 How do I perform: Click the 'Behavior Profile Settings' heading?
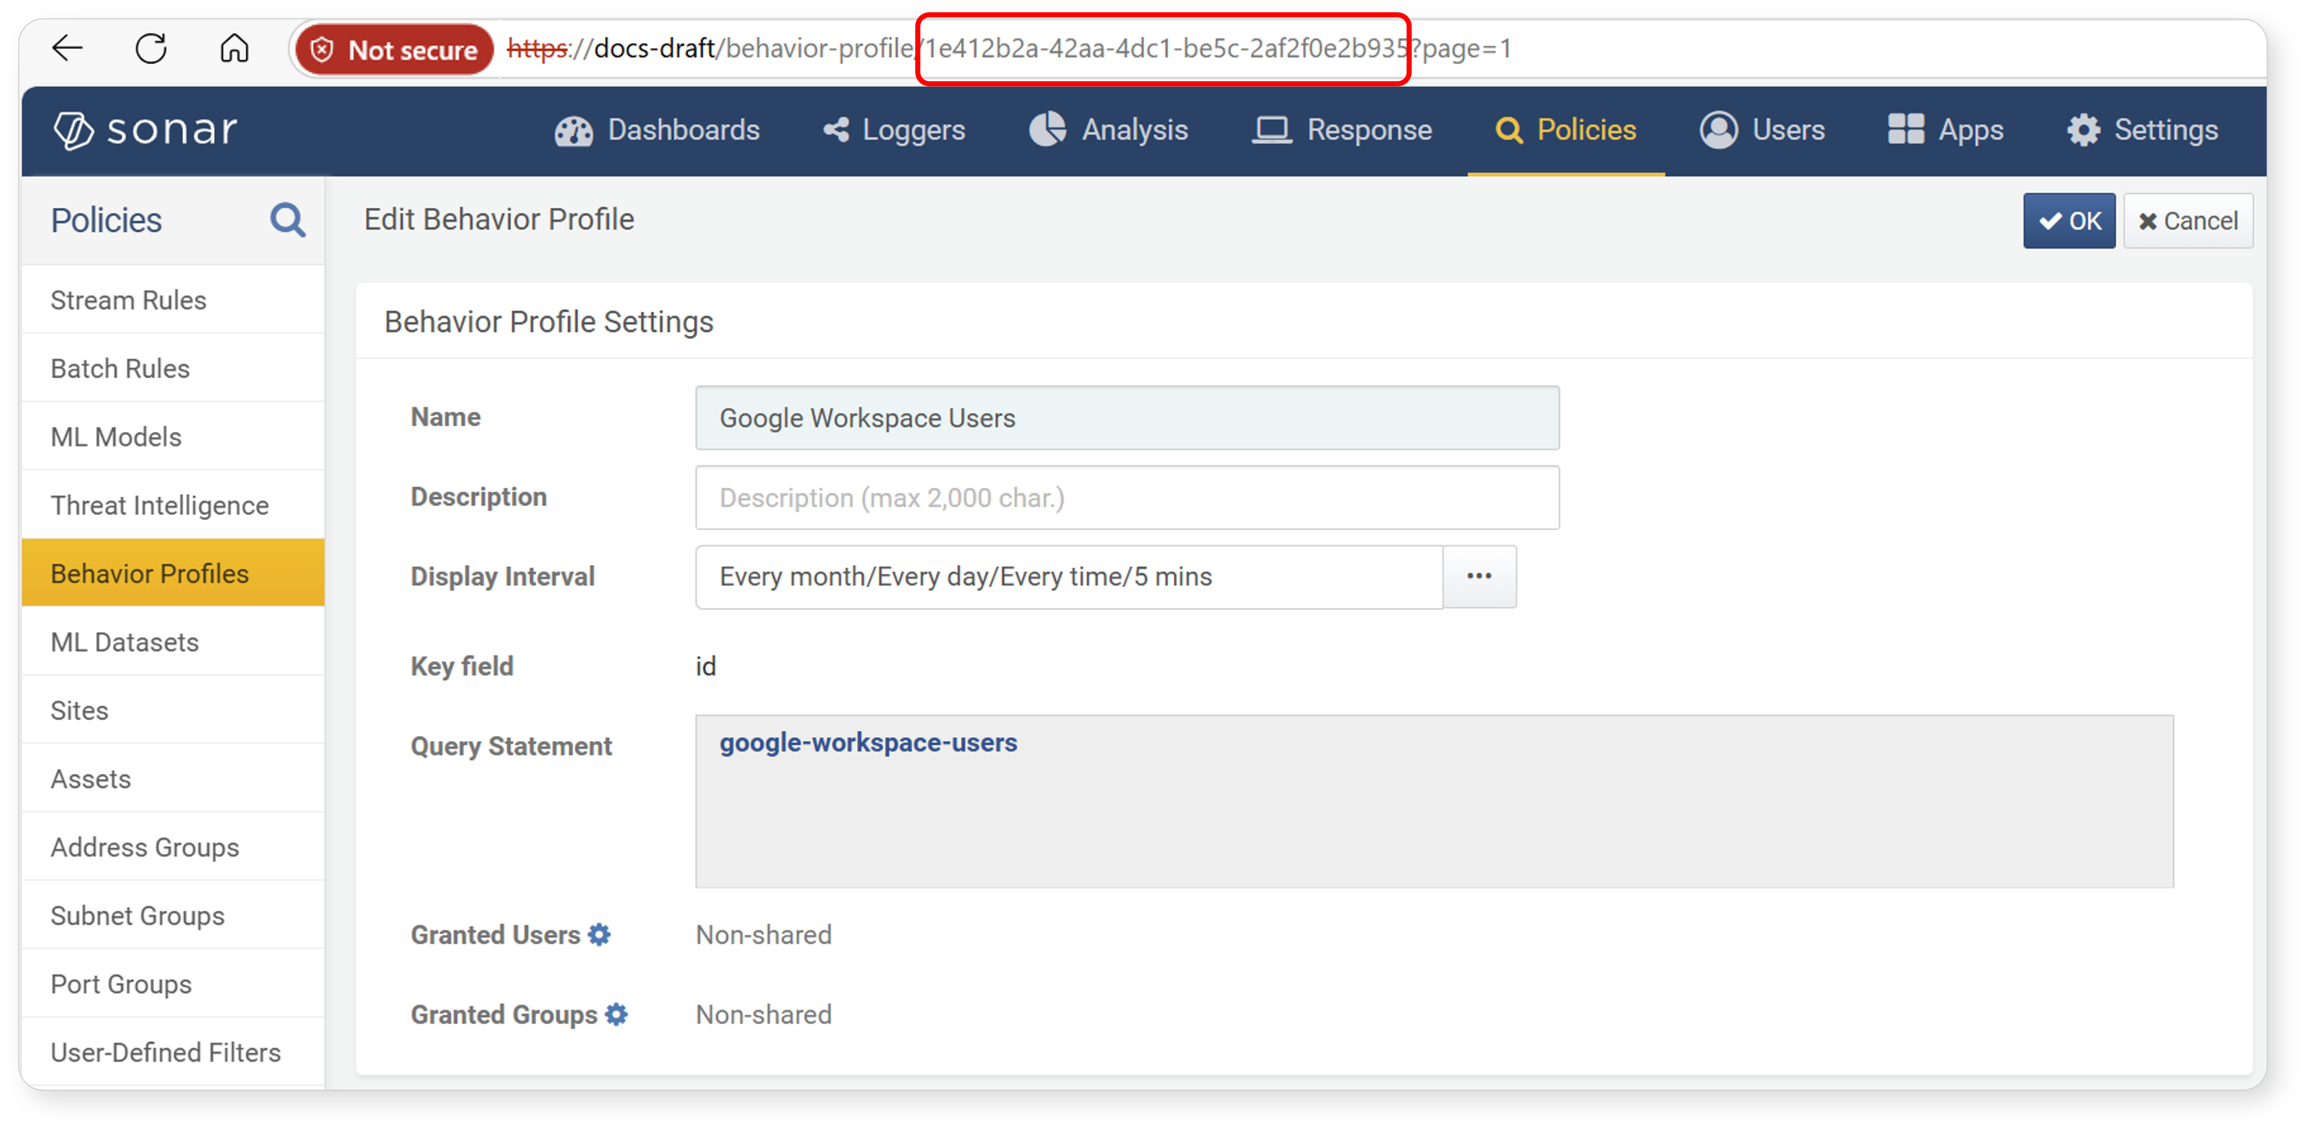(x=549, y=322)
